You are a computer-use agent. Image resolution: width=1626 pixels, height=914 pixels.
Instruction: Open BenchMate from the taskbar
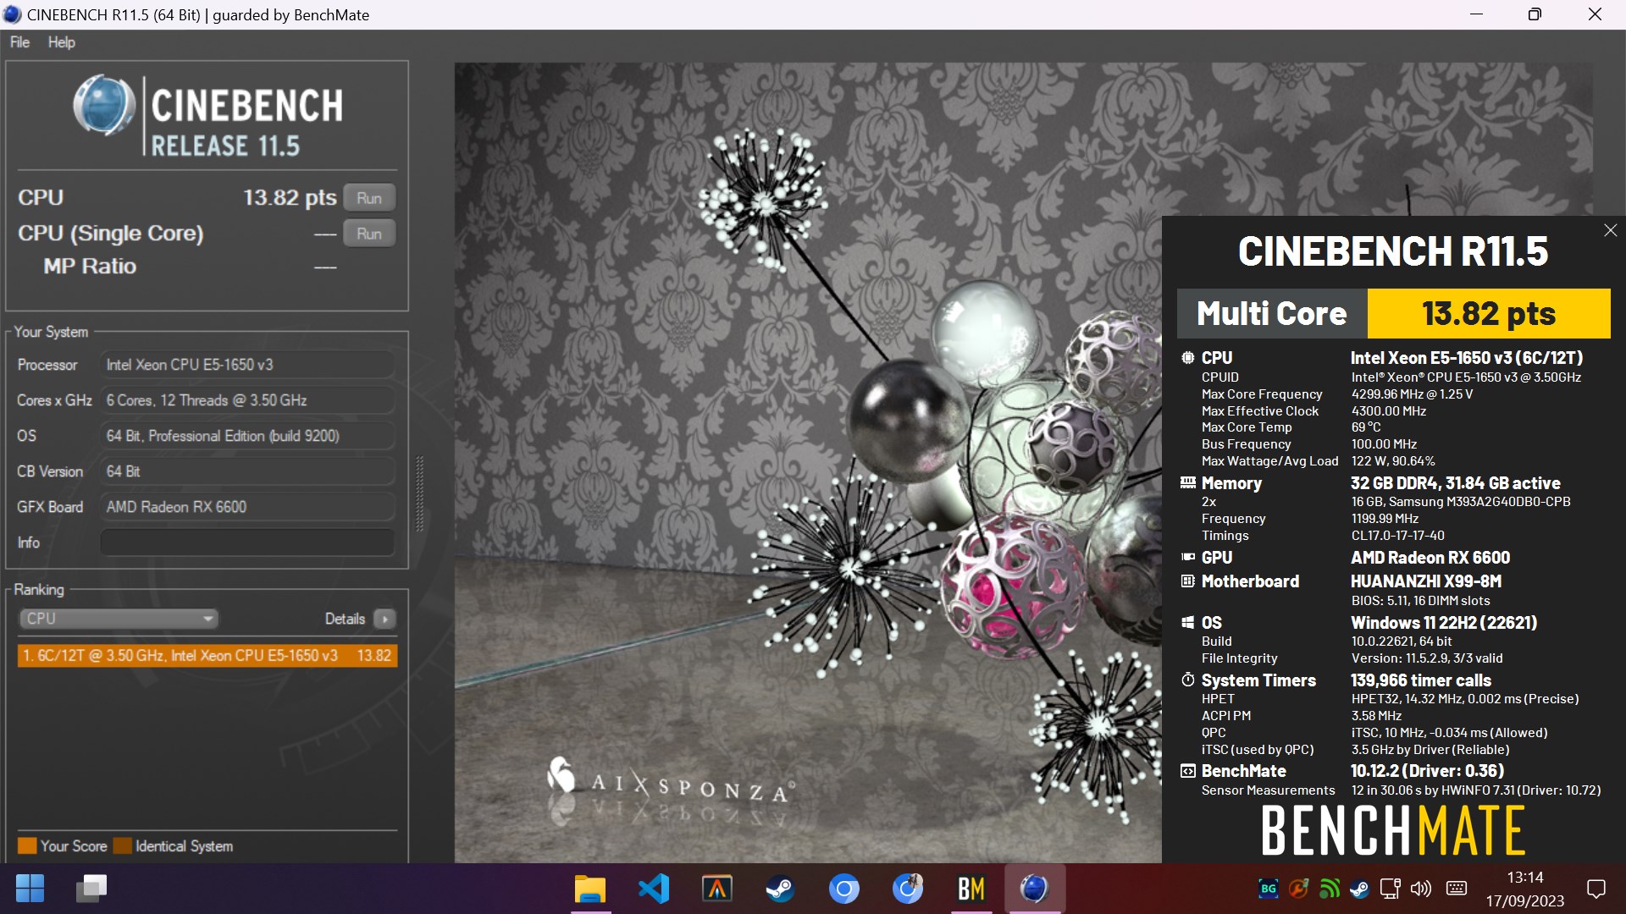click(x=971, y=889)
